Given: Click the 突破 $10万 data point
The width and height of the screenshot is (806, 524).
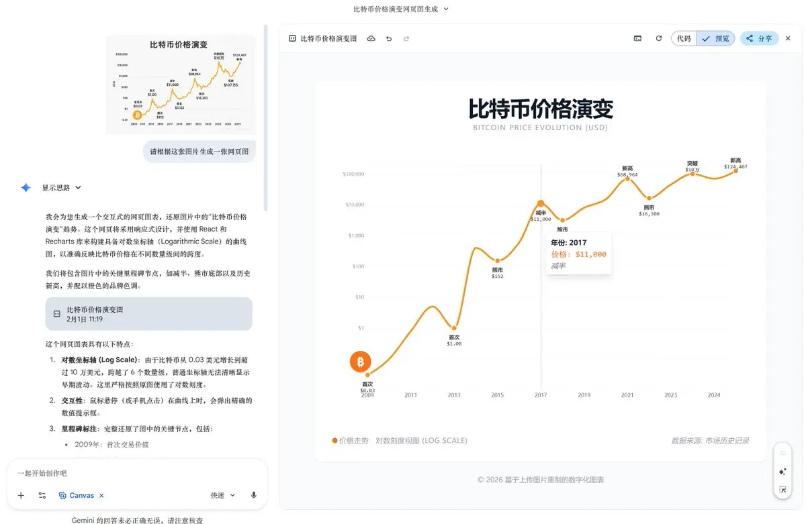Looking at the screenshot, I should [x=692, y=174].
